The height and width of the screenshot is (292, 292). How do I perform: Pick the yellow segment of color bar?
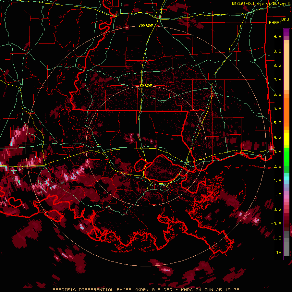point(286,139)
